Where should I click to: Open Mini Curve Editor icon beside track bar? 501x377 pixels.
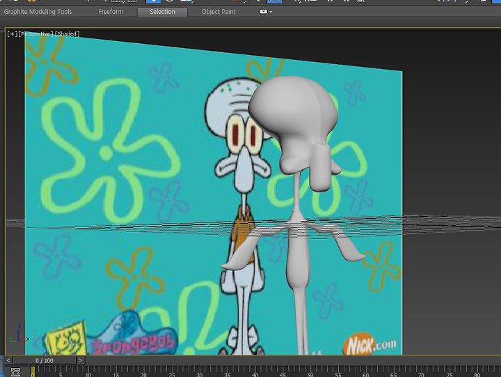[x=15, y=372]
